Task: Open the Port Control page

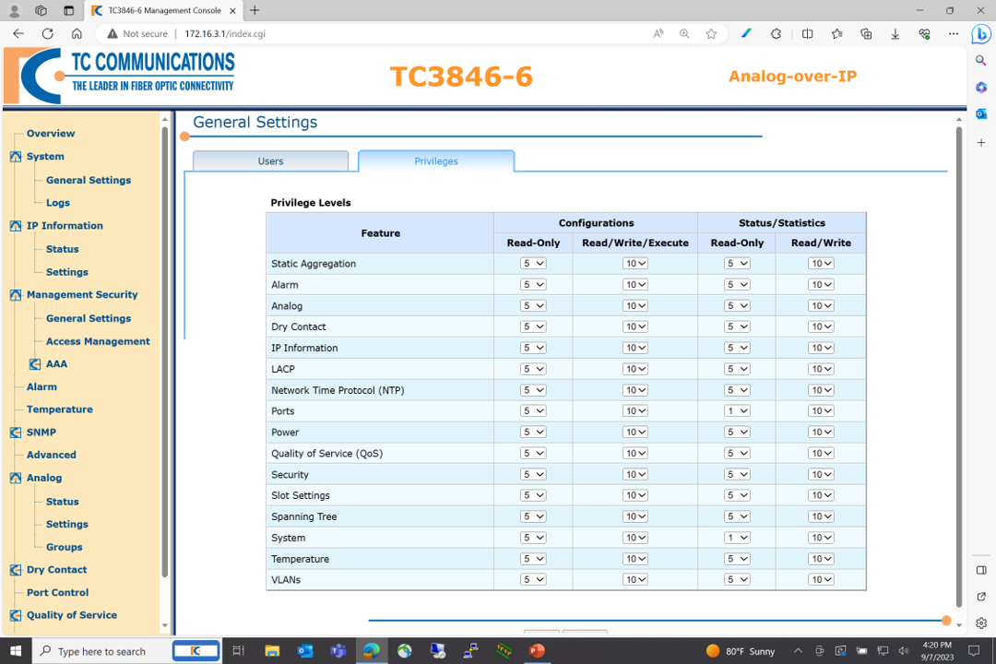Action: (58, 592)
